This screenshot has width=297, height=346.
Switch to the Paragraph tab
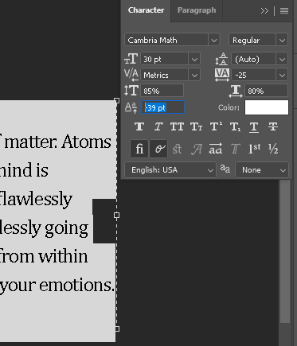197,10
